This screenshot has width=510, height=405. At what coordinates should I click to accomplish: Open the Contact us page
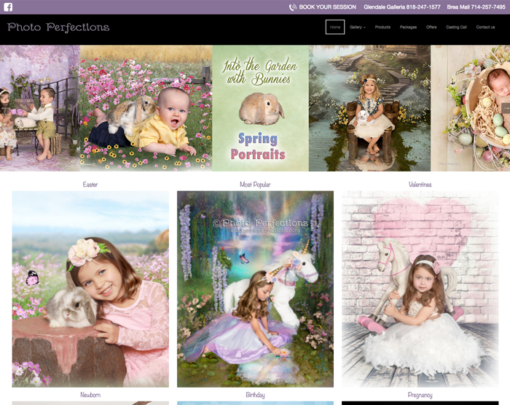pyautogui.click(x=485, y=27)
